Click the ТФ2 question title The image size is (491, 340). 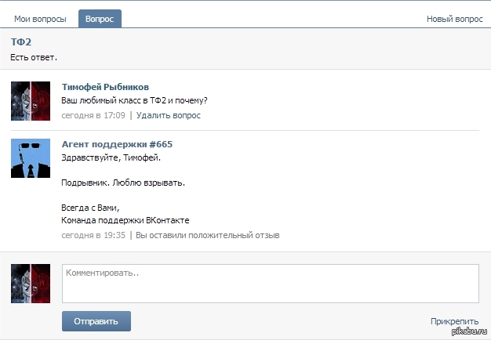21,42
